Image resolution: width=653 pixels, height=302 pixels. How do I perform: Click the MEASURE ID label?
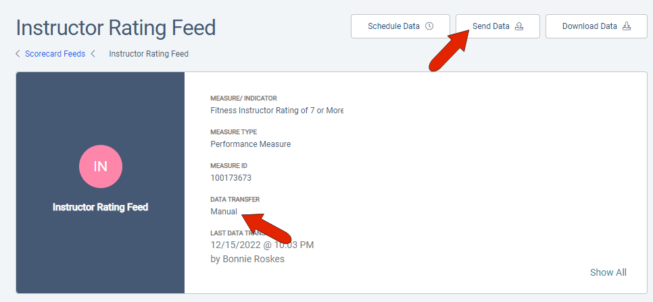[x=228, y=166]
